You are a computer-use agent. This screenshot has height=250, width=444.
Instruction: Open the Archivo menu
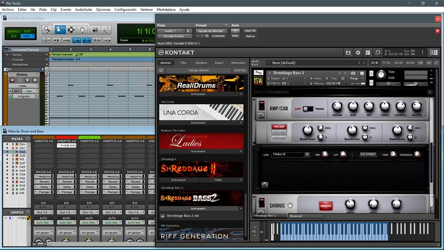click(x=8, y=10)
